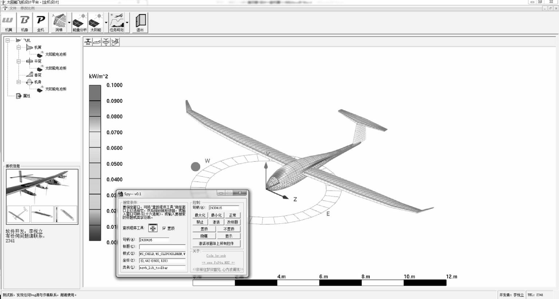Open the 机身 fuselage design module
This screenshot has width=559, height=299.
[24, 23]
